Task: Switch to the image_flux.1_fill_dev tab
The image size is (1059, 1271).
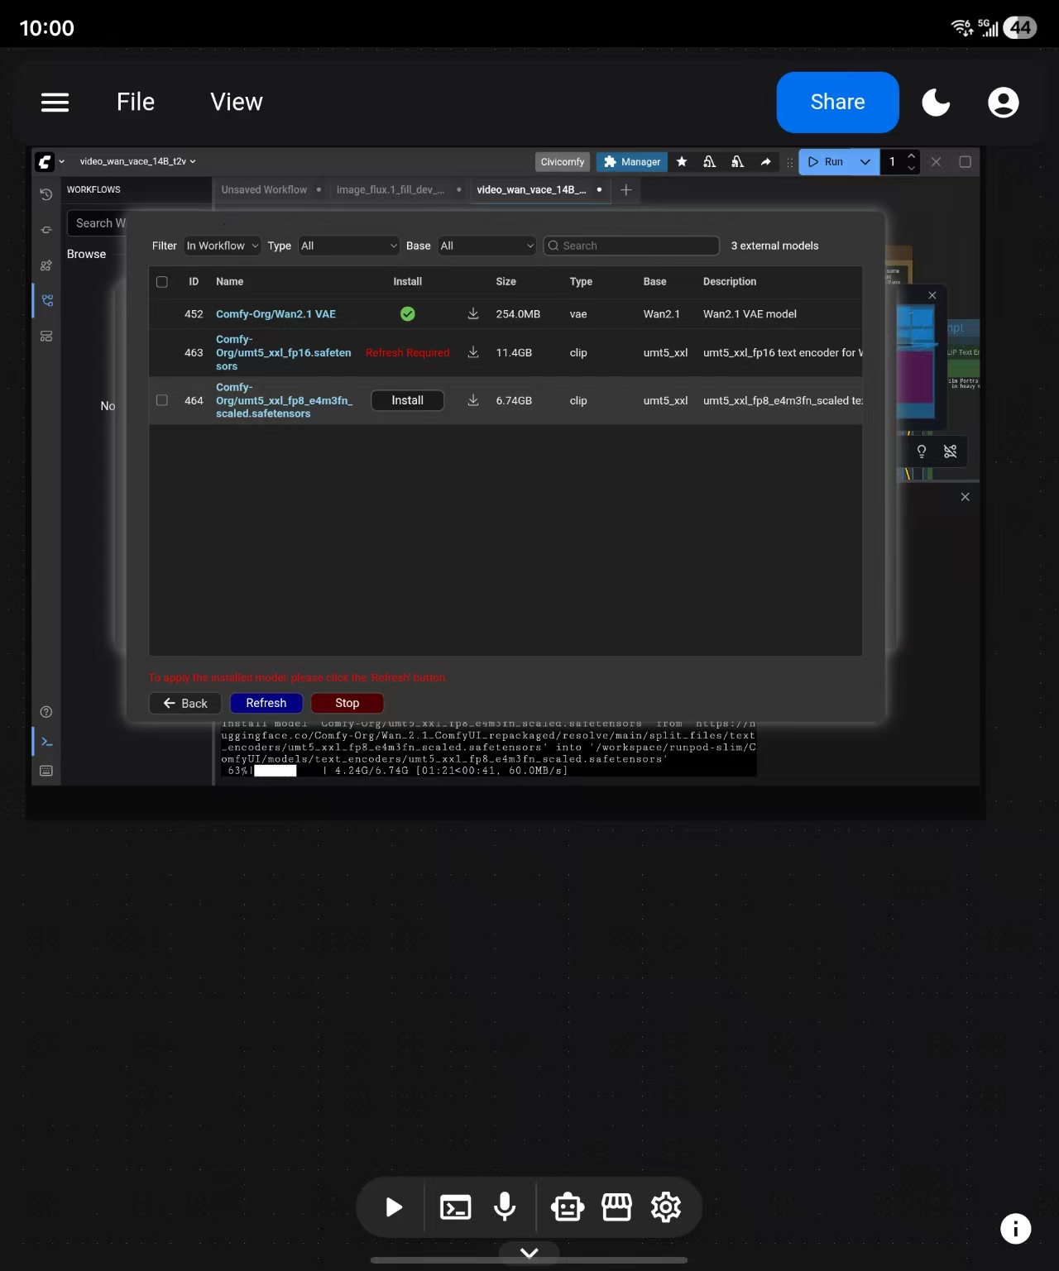Action: tap(390, 190)
